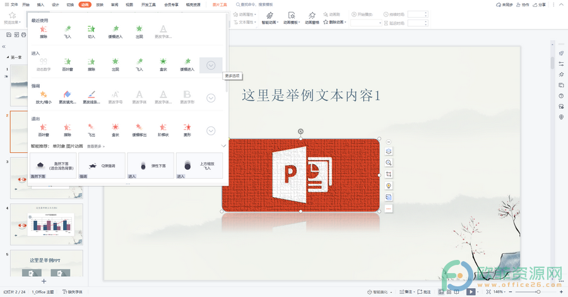This screenshot has width=568, height=297.
Task: Click the zoom slider handle in the status bar
Action: pyautogui.click(x=538, y=291)
